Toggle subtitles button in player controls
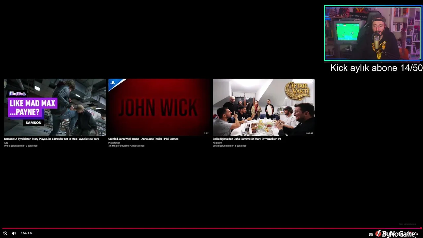 pos(371,235)
